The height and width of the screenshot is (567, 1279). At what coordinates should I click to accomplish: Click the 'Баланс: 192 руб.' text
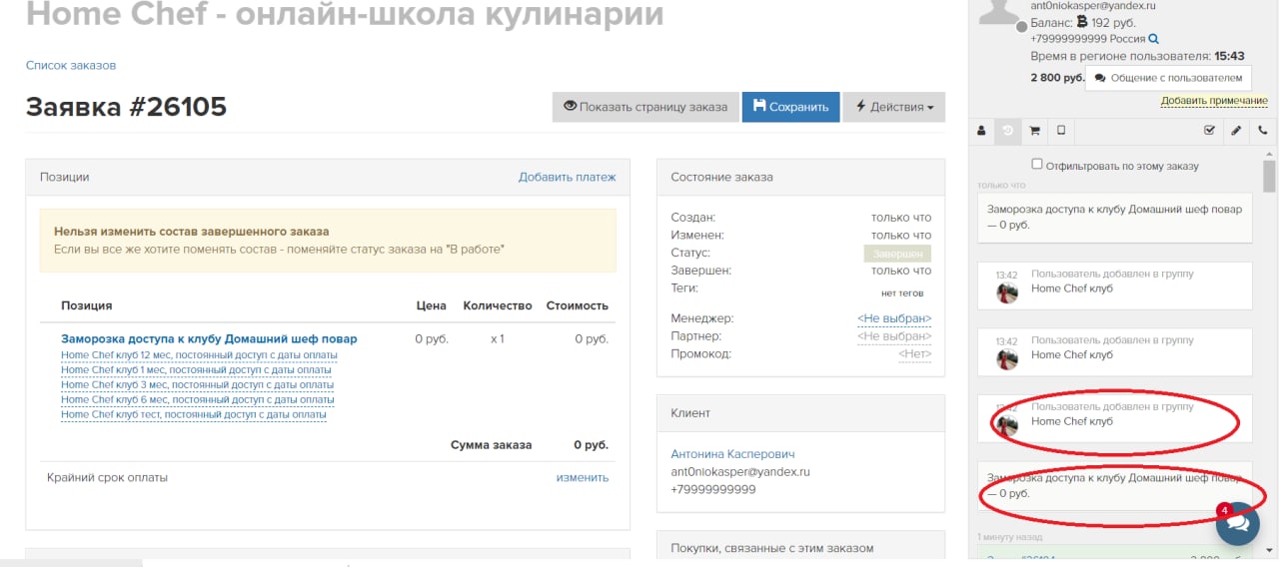[1083, 22]
